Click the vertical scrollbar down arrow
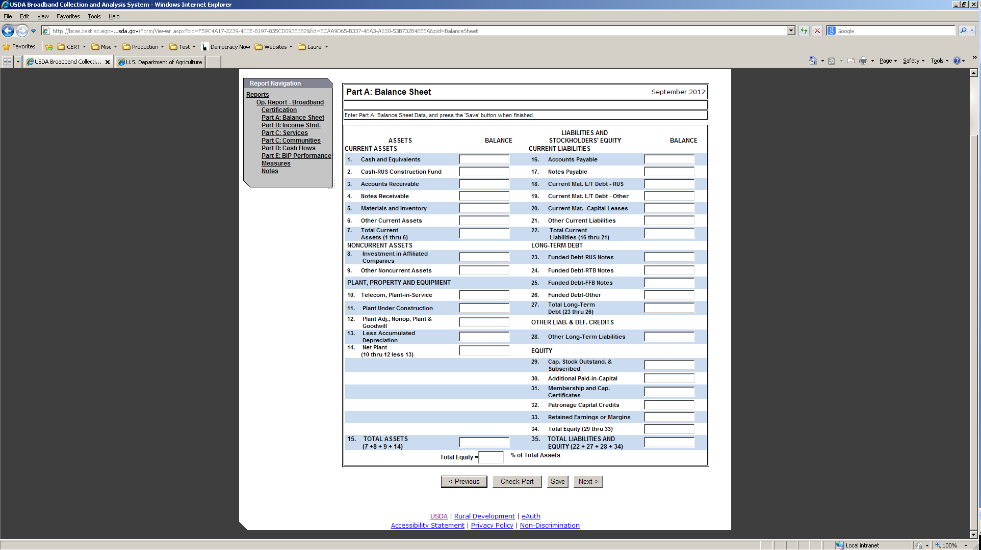This screenshot has height=550, width=981. pyautogui.click(x=973, y=534)
